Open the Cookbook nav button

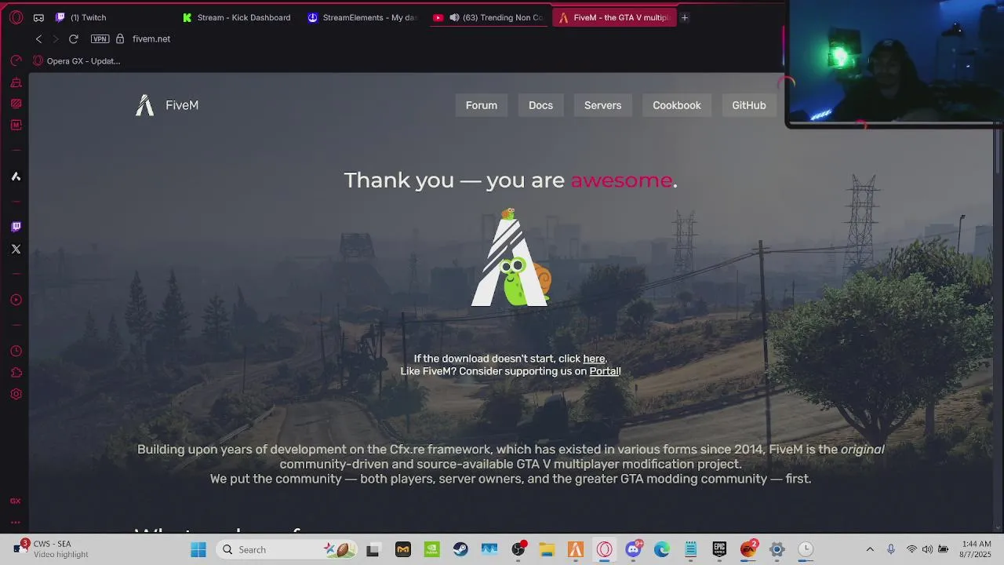point(677,105)
